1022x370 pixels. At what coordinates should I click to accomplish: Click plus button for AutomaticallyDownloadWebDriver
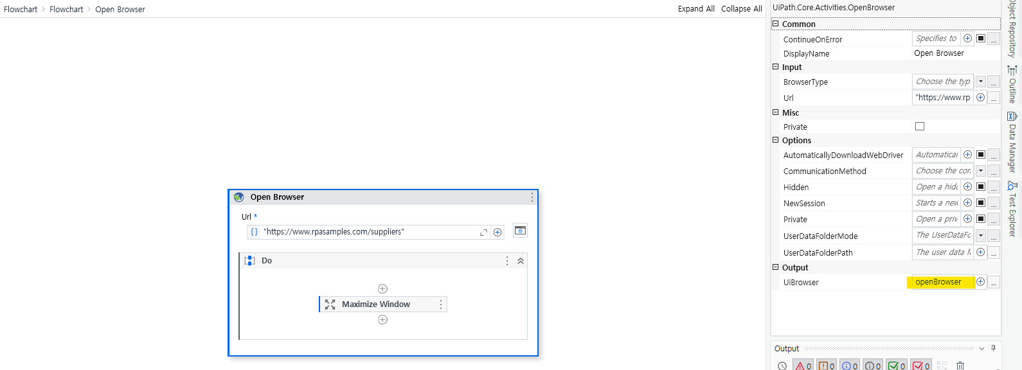967,155
